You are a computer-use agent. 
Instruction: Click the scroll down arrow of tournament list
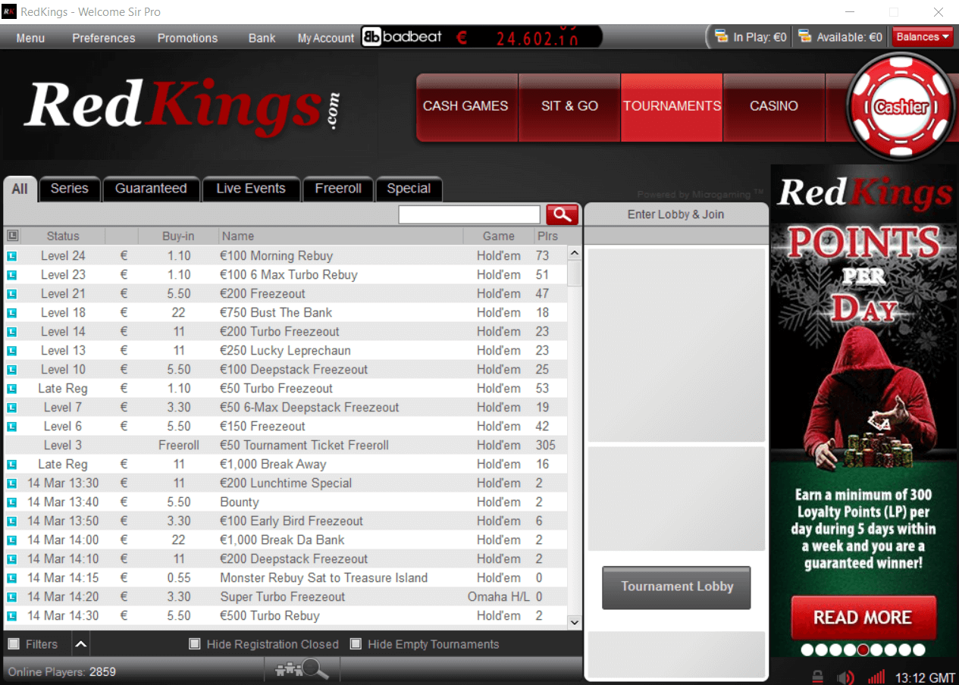click(x=574, y=622)
